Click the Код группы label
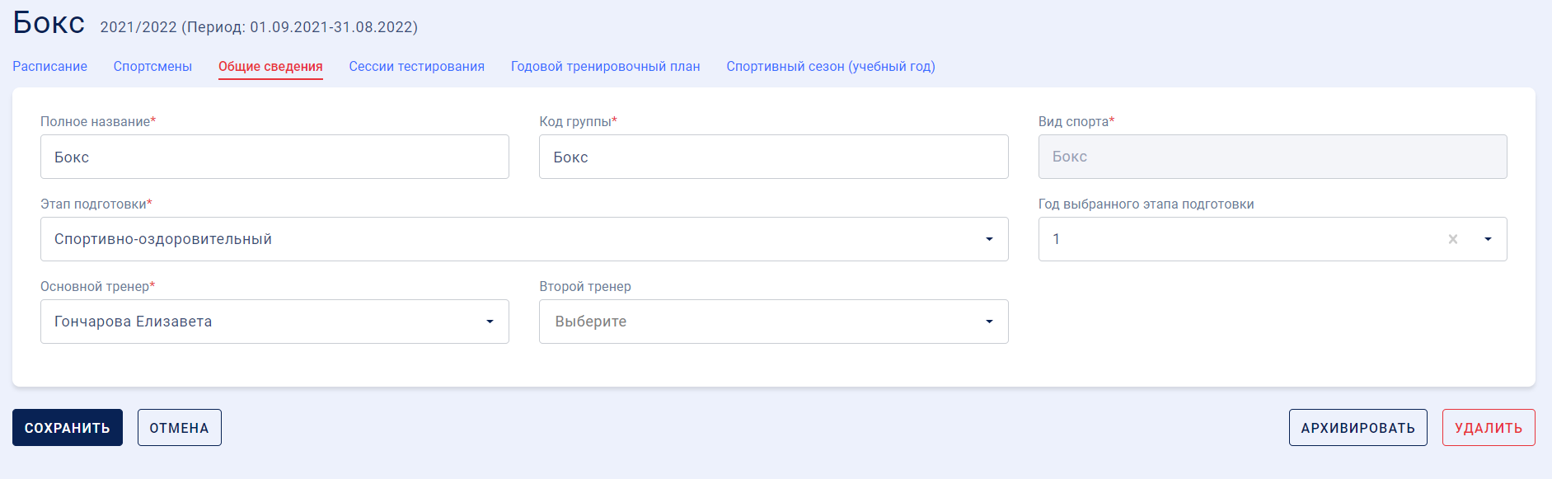Viewport: 1552px width, 479px height. [578, 122]
